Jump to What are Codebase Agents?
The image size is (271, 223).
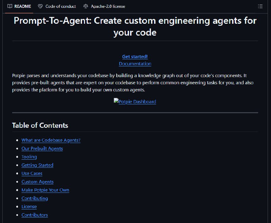click(x=51, y=140)
